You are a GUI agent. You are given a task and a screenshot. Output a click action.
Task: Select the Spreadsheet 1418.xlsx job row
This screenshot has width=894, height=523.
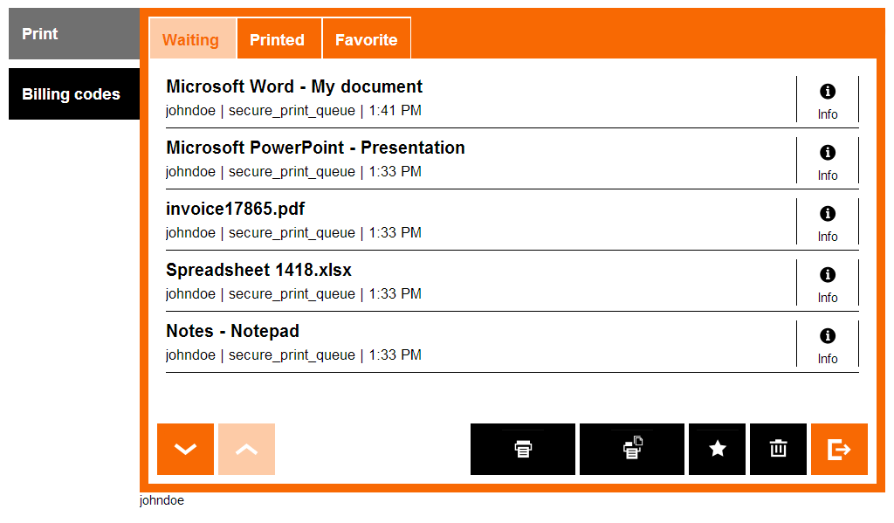pyautogui.click(x=471, y=280)
